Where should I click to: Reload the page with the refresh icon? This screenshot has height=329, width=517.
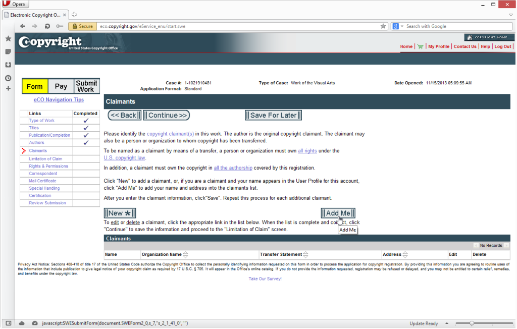tap(47, 26)
